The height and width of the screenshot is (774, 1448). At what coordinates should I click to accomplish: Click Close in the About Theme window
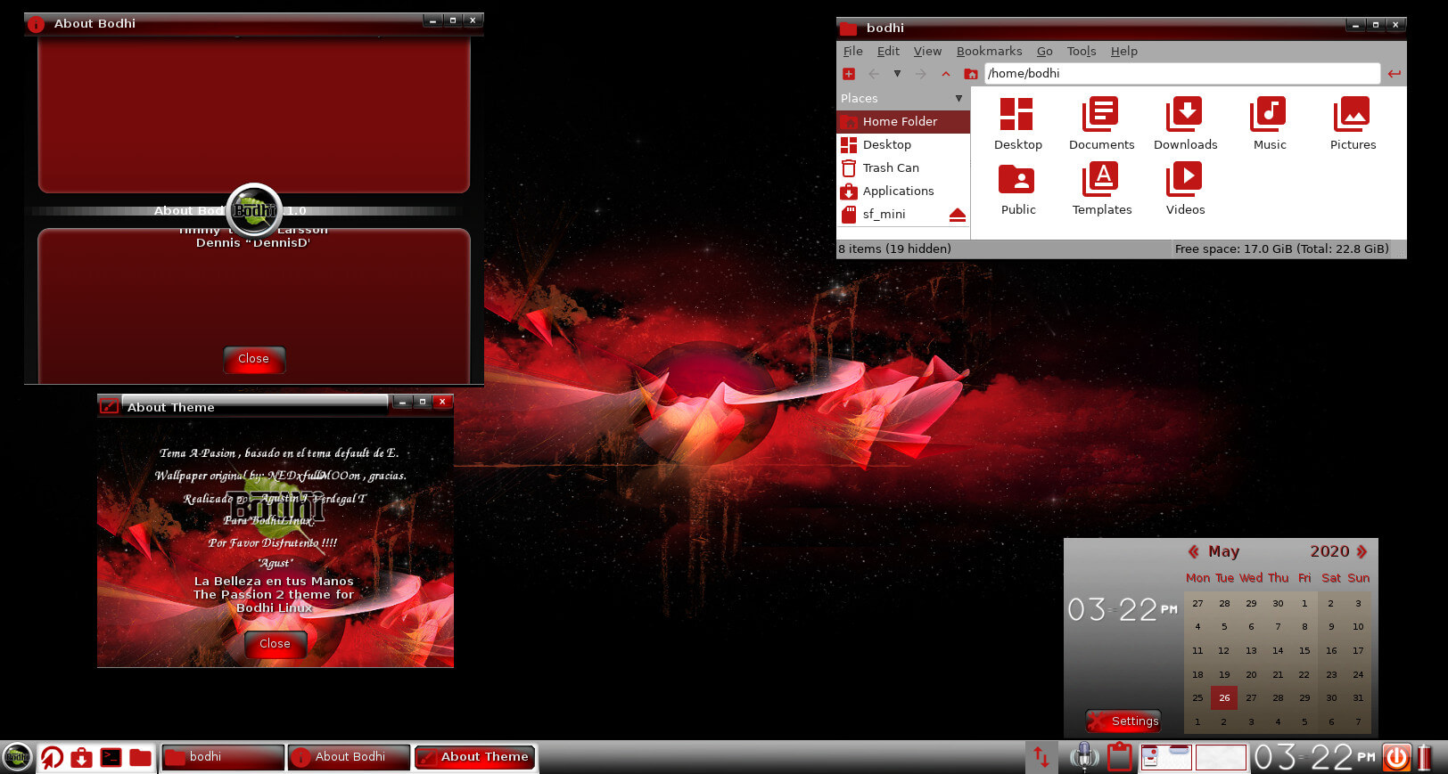(x=275, y=644)
